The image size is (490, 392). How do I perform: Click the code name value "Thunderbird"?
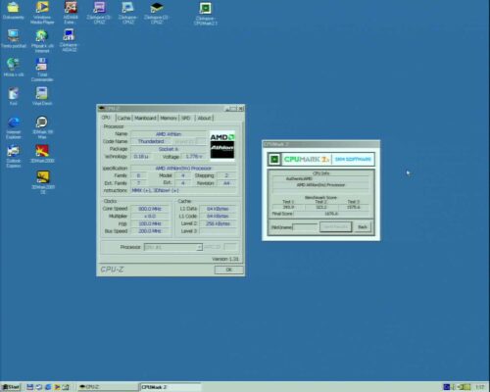click(151, 141)
